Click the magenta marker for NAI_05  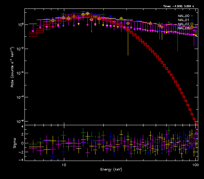(x=192, y=28)
